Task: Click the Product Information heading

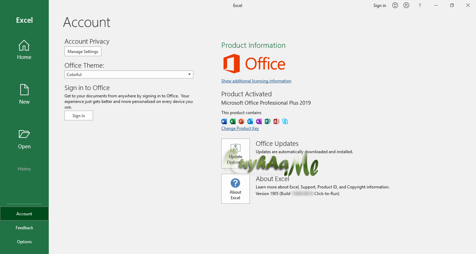Action: click(253, 45)
